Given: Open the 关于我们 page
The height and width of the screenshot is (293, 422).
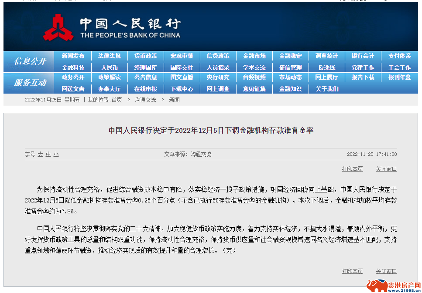Looking at the screenshot, I should (326, 89).
